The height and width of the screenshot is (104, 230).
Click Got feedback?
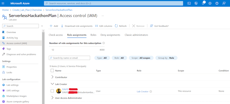pos(159,26)
